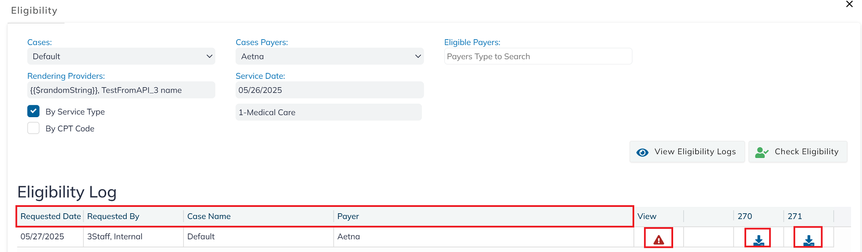Open the 1-Medical Care service type selector
The height and width of the screenshot is (252, 862).
[x=329, y=112]
